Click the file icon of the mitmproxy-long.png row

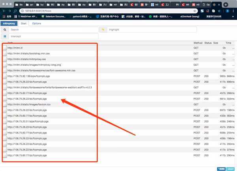[5, 65]
